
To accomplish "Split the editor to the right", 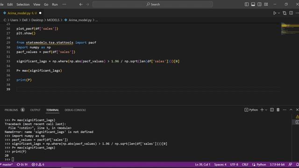I will [291, 13].
